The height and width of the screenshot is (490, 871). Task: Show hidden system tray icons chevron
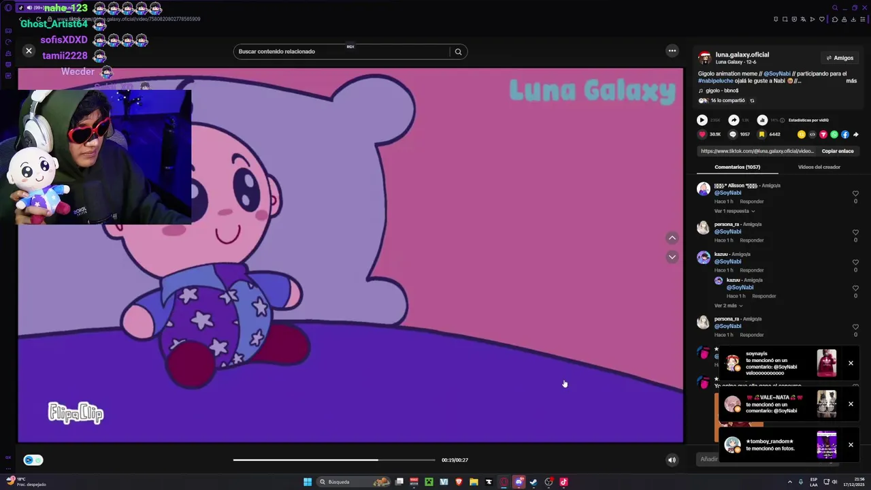tap(789, 482)
